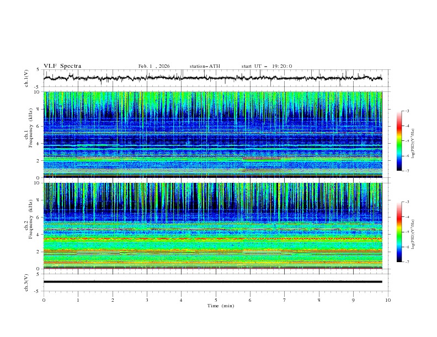
Task: Click the "ch.3(V)" y-axis label
Action: coord(26,282)
